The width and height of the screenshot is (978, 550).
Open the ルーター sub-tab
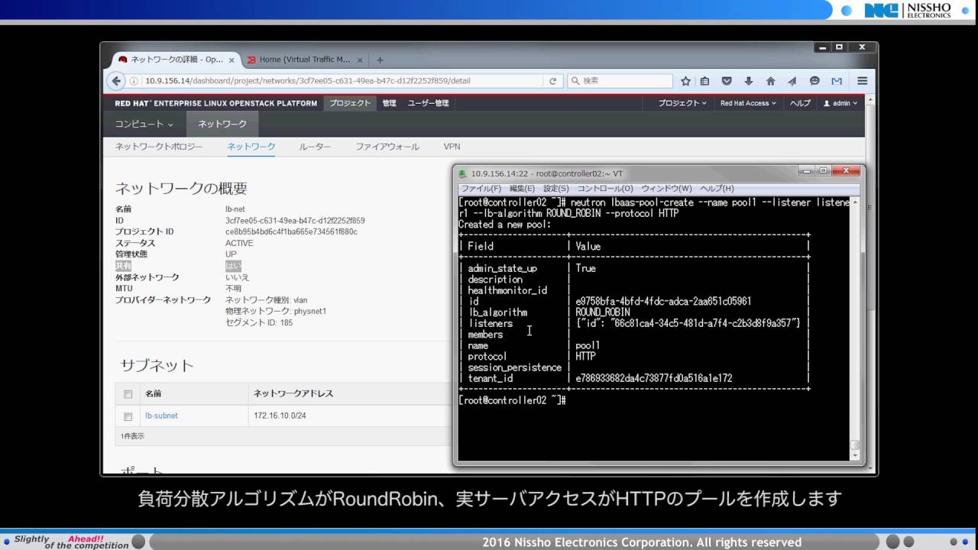[x=315, y=147]
